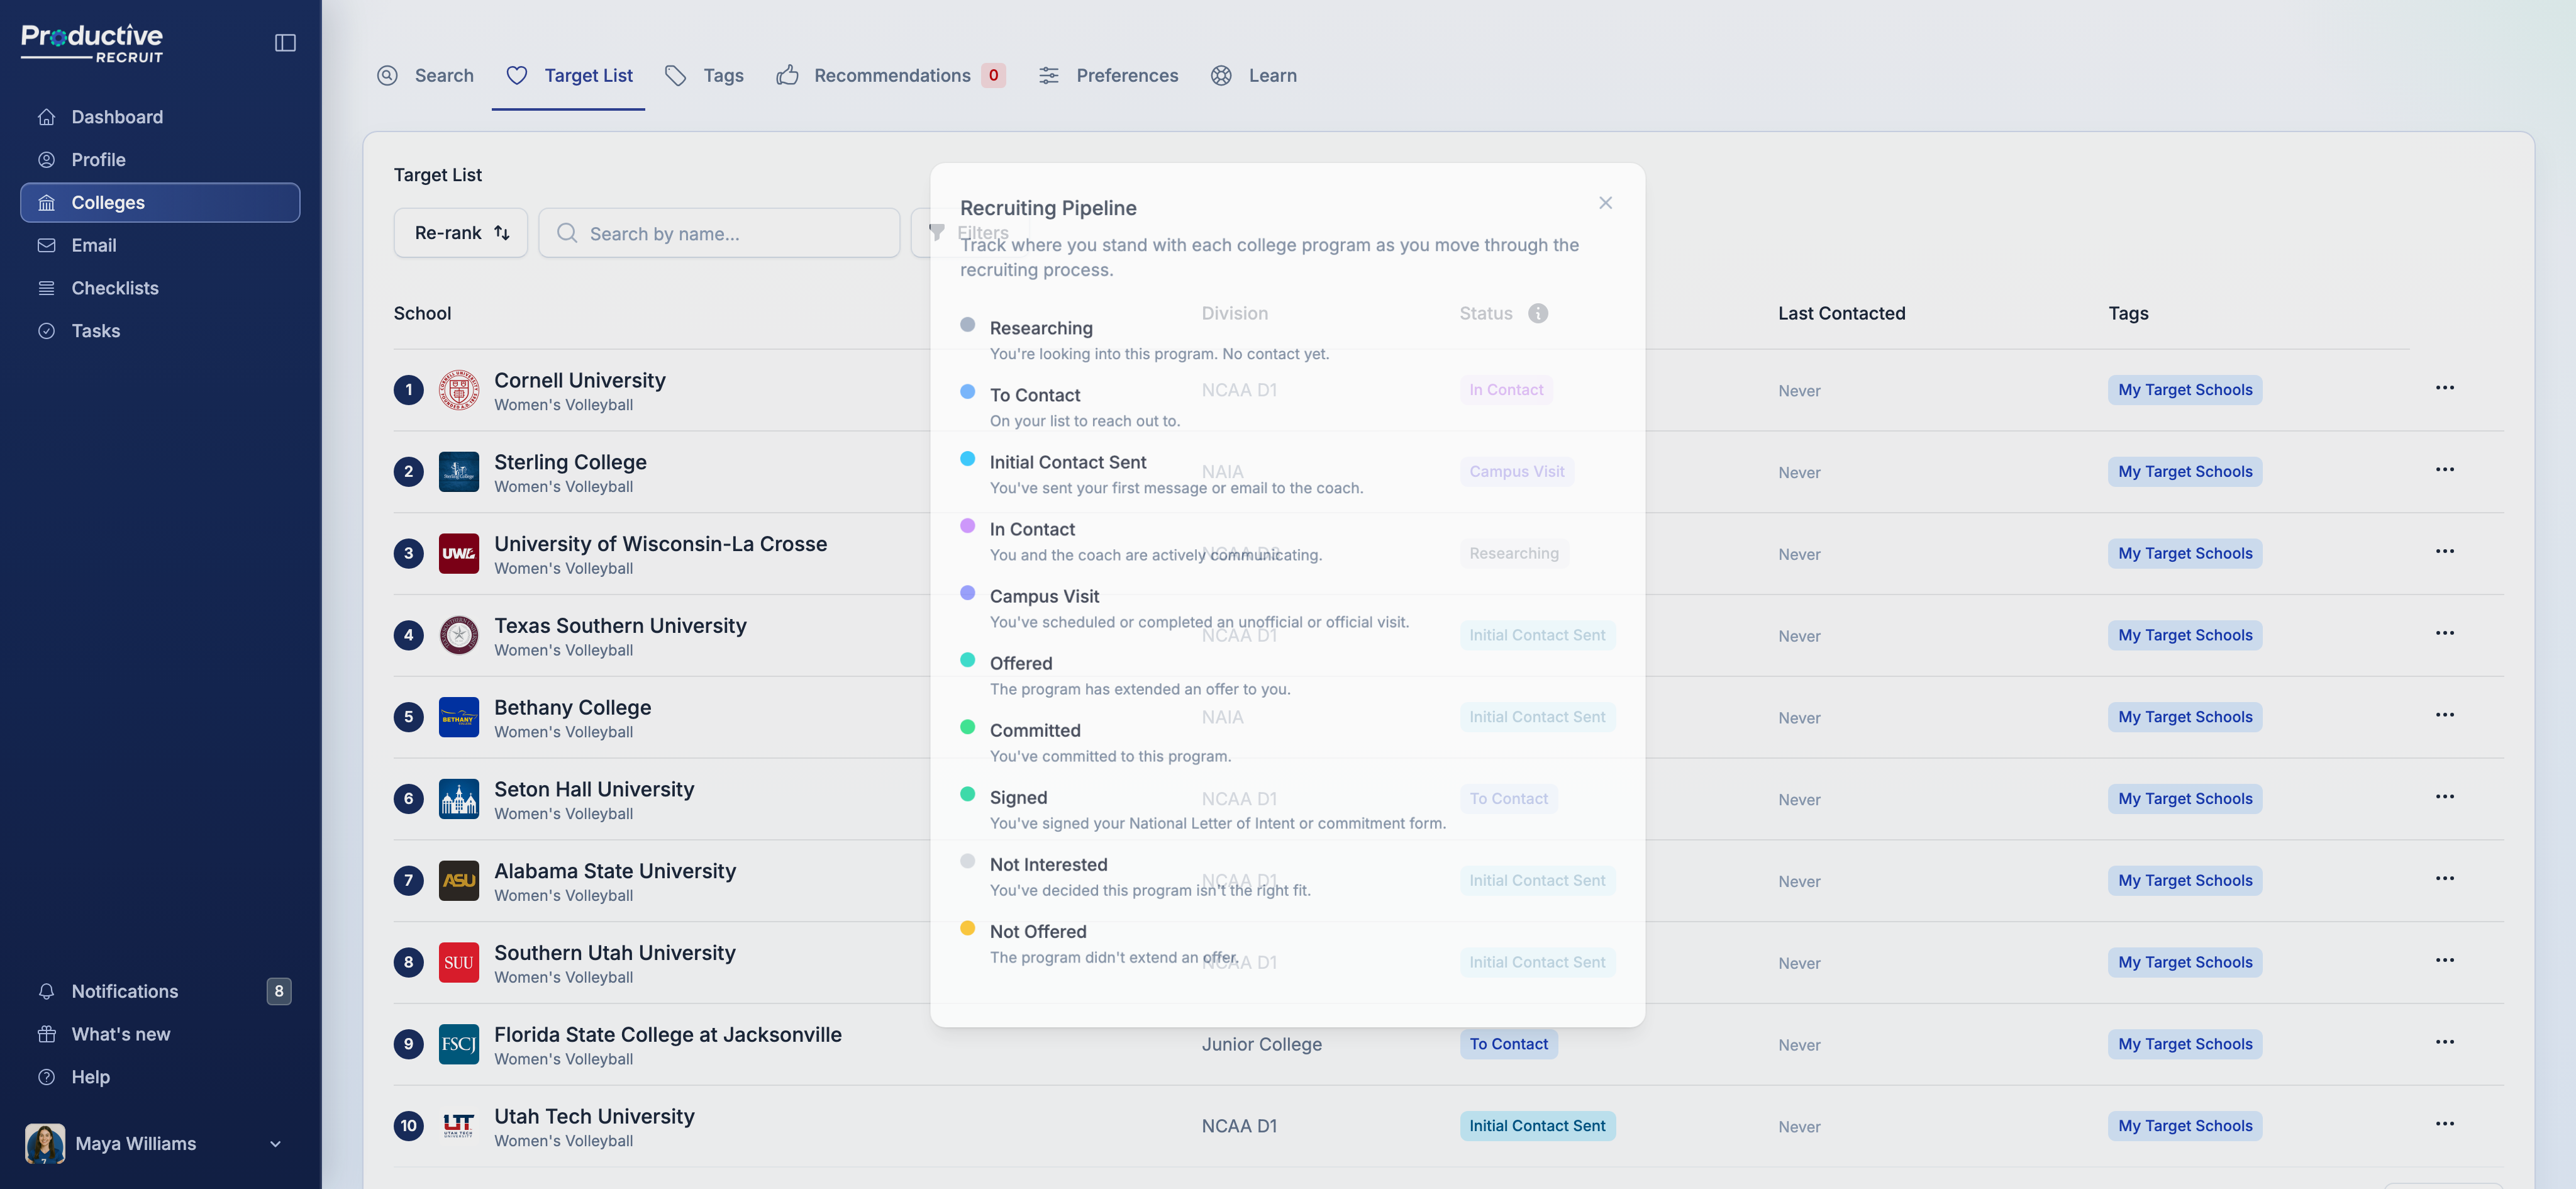The width and height of the screenshot is (2576, 1189).
Task: Open Sterling College row options menu
Action: 2444,470
